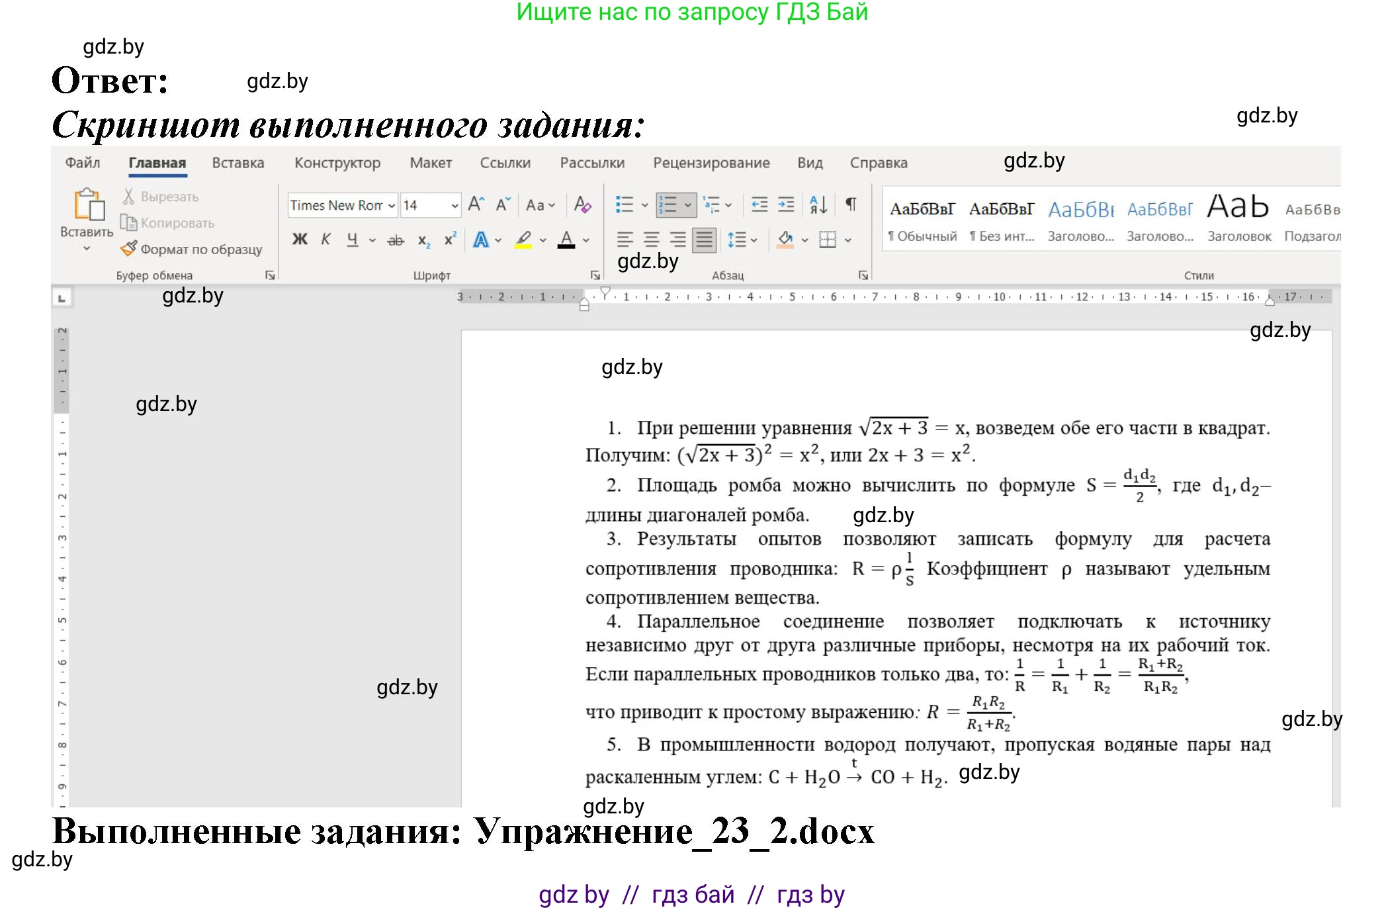1386x910 pixels.
Task: Apply bold with the Ж icon
Action: (x=299, y=238)
